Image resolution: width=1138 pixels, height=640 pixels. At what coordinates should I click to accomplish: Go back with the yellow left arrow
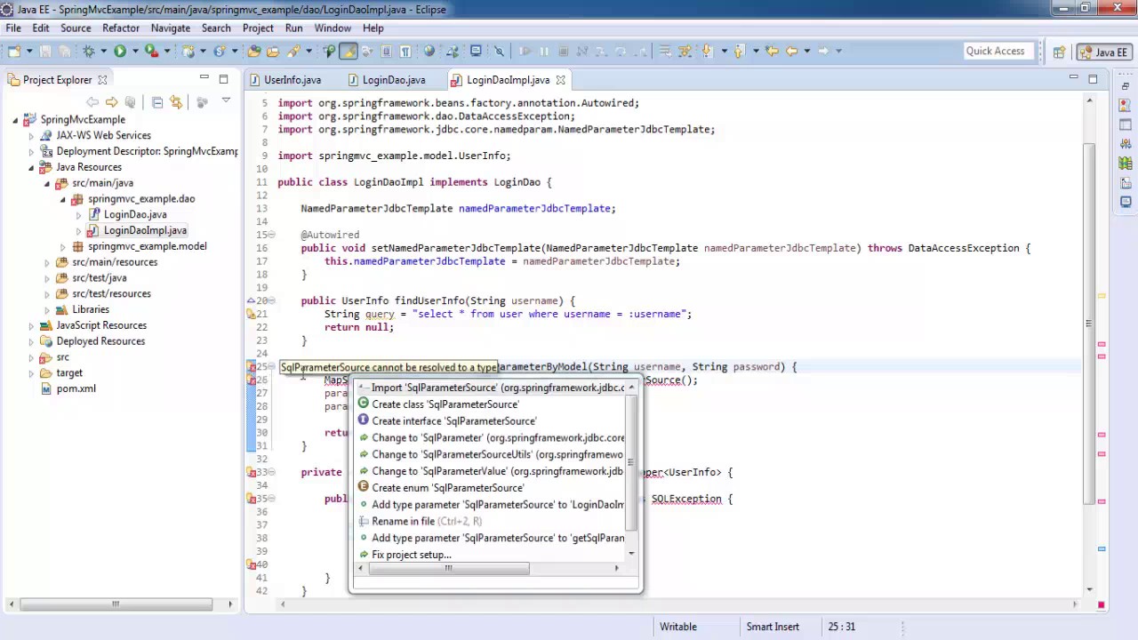(791, 52)
